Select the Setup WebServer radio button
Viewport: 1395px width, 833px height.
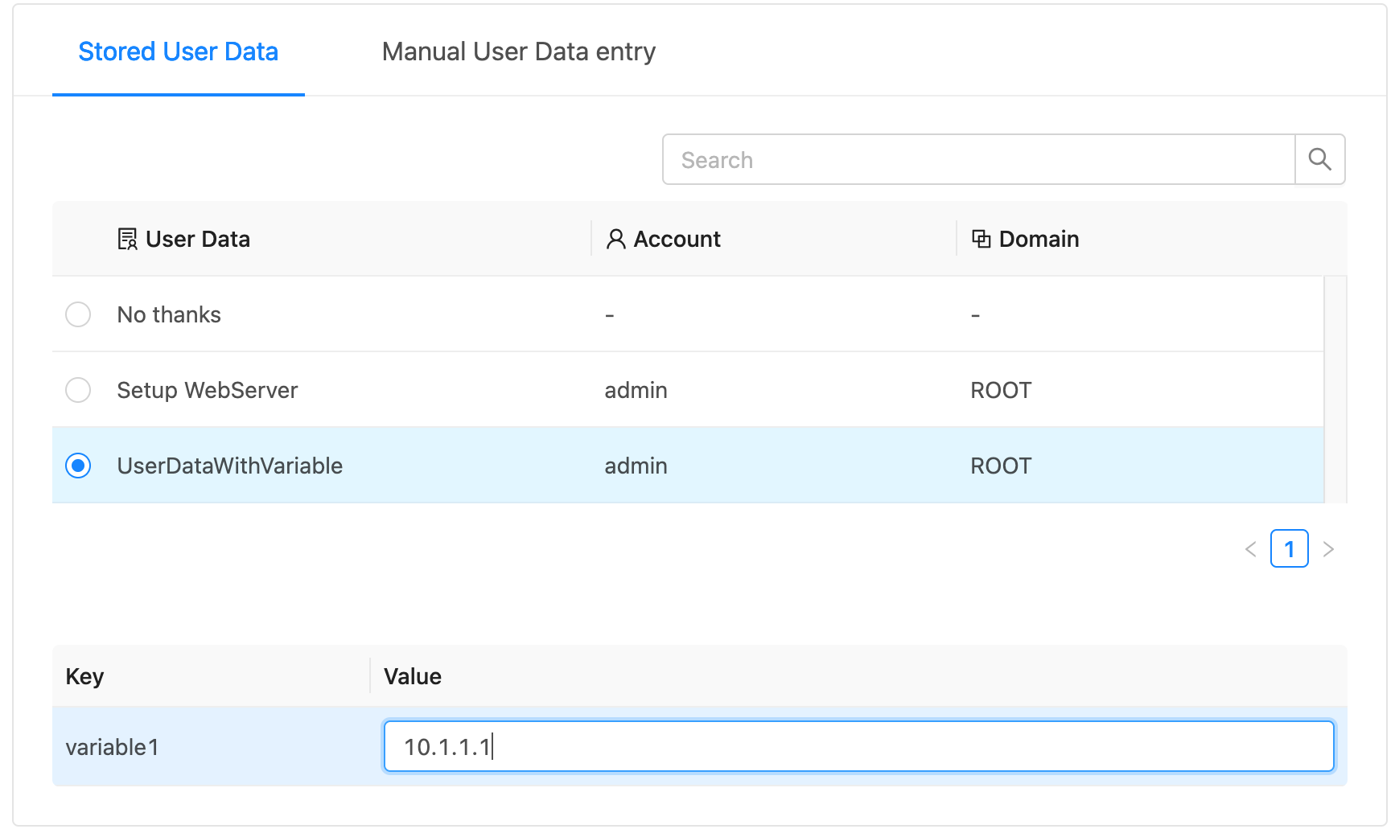pyautogui.click(x=78, y=390)
